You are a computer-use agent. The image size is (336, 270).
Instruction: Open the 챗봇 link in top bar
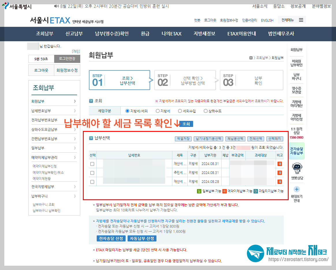[x=197, y=20]
